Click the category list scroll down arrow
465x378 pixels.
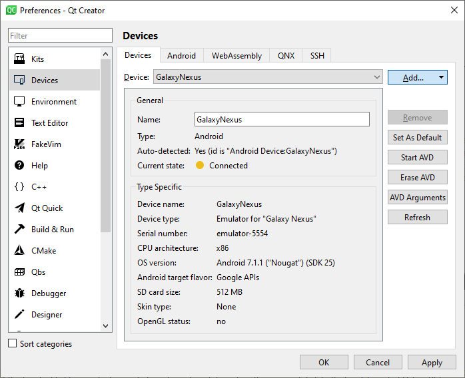[105, 326]
